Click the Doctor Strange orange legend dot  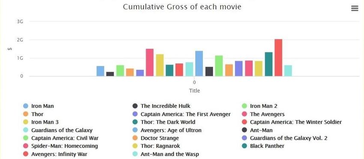[135, 138]
